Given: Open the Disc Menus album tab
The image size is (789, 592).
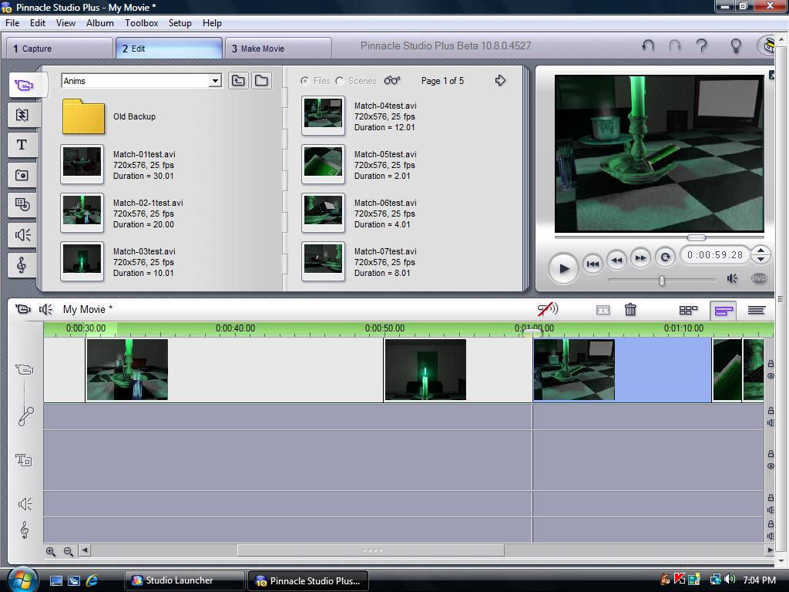Looking at the screenshot, I should [x=22, y=205].
